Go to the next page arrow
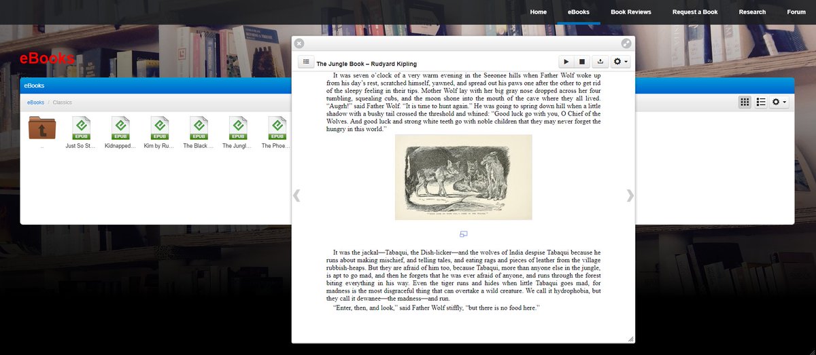This screenshot has width=816, height=355. (x=630, y=195)
